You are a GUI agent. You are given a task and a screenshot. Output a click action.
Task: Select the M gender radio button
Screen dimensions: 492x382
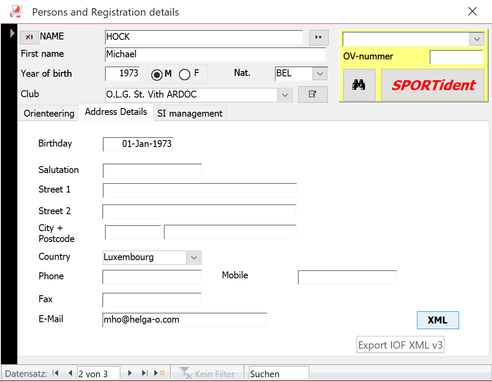(x=156, y=75)
